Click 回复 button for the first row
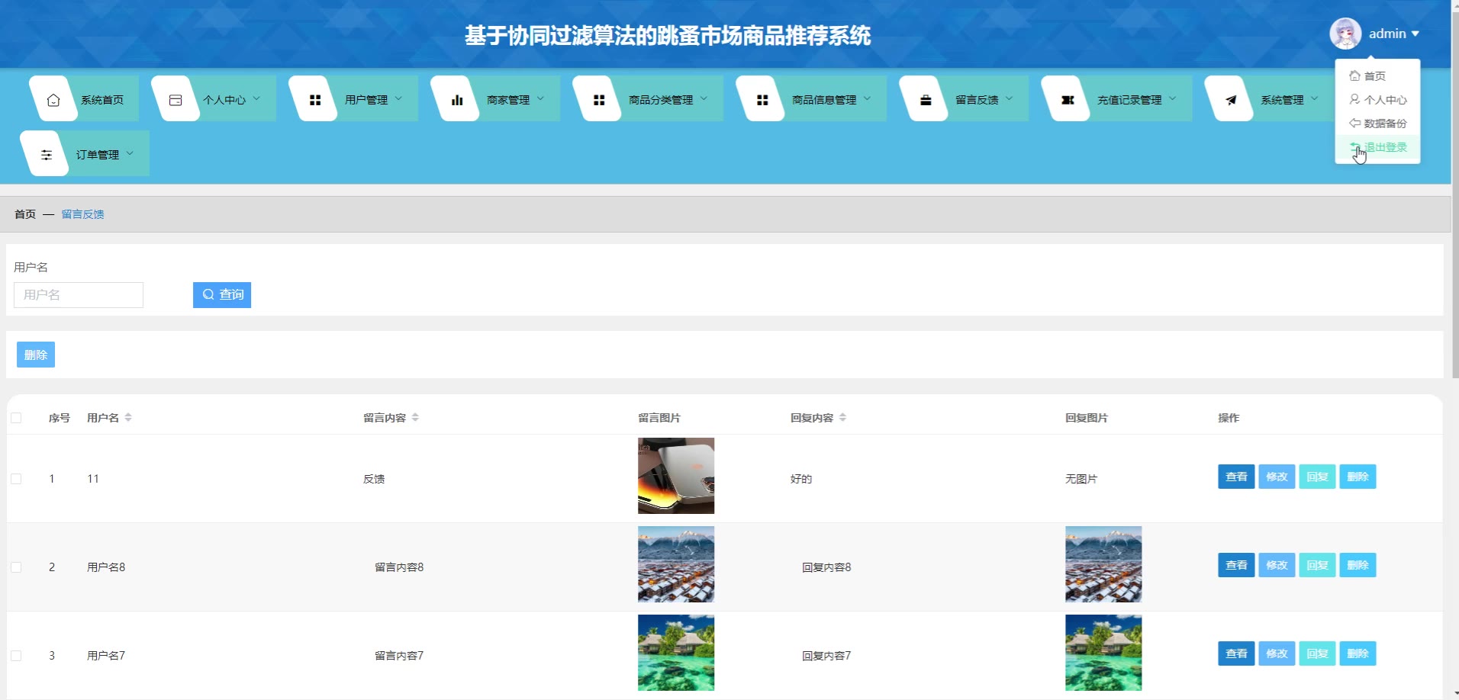The height and width of the screenshot is (700, 1459). click(1317, 477)
